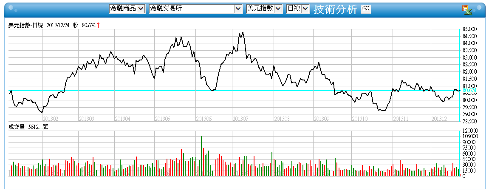Screen dimensions: 489x191
Task: Click the 120000 volume axis label
Action: [470, 131]
